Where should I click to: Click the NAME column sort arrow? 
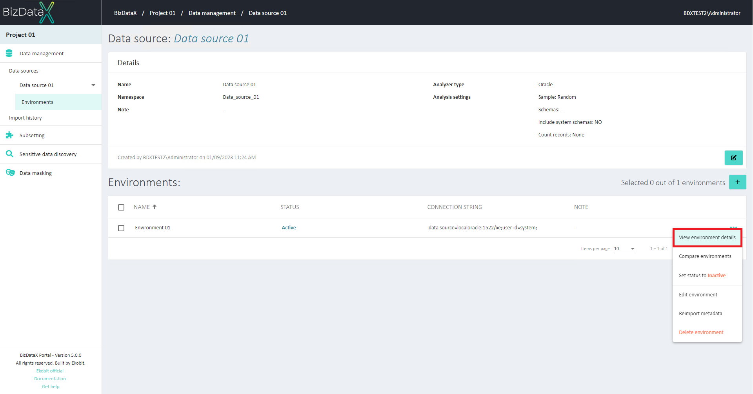coord(155,207)
